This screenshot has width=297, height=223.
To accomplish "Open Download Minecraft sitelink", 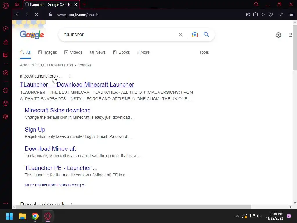I will tap(50, 149).
